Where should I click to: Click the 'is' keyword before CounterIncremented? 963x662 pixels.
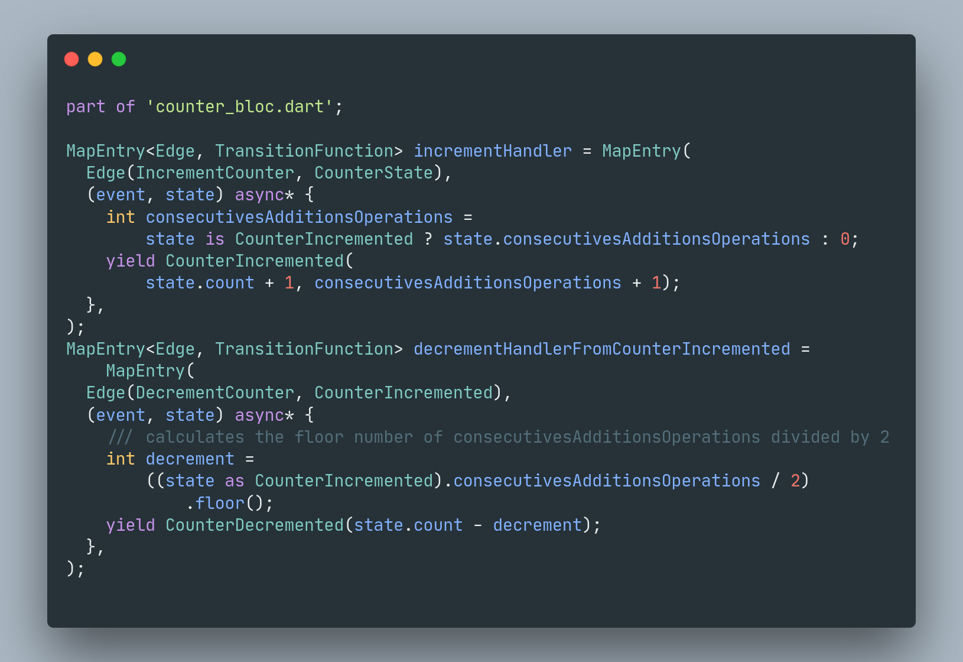click(x=215, y=239)
